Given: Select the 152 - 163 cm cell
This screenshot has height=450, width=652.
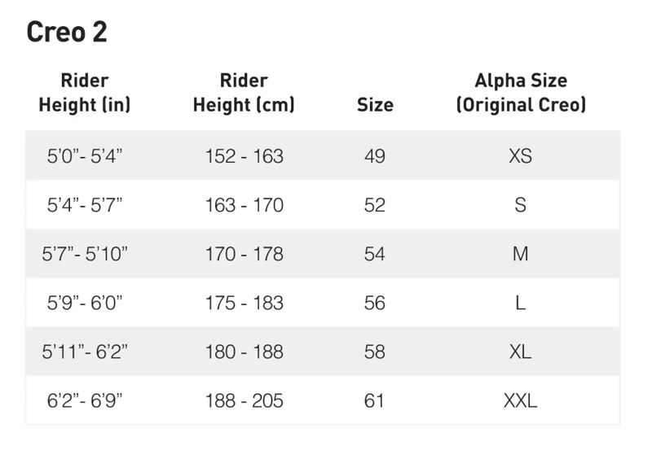Looking at the screenshot, I should [244, 156].
